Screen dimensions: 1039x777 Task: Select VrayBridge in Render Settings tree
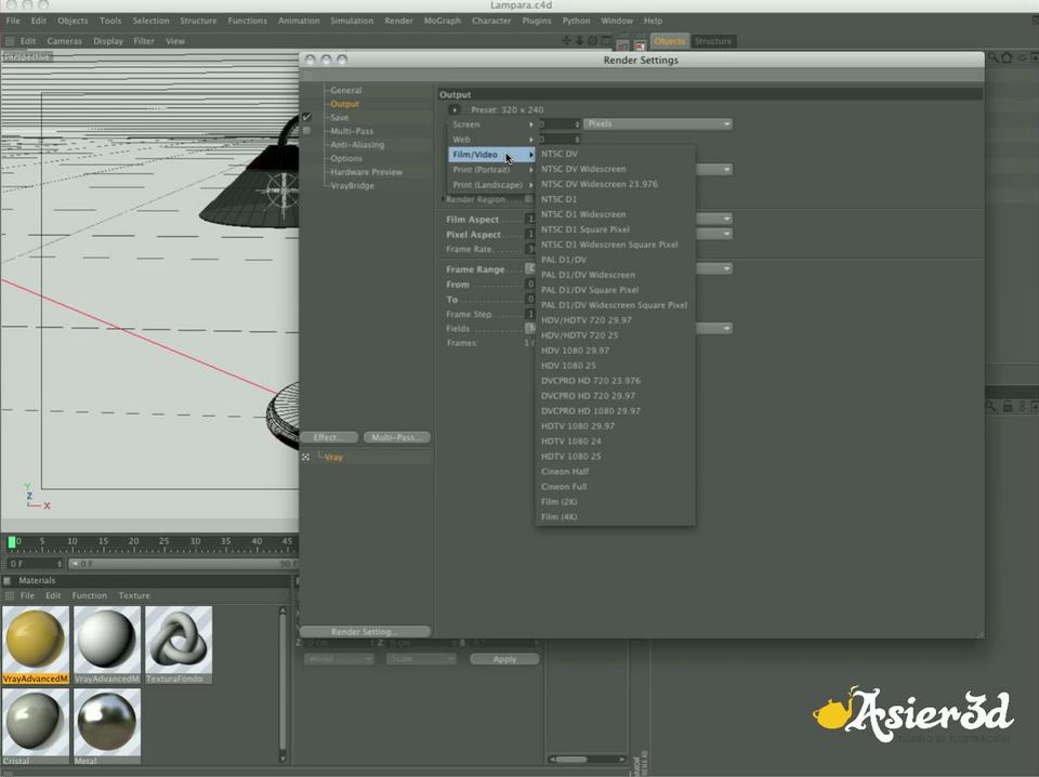click(x=352, y=186)
